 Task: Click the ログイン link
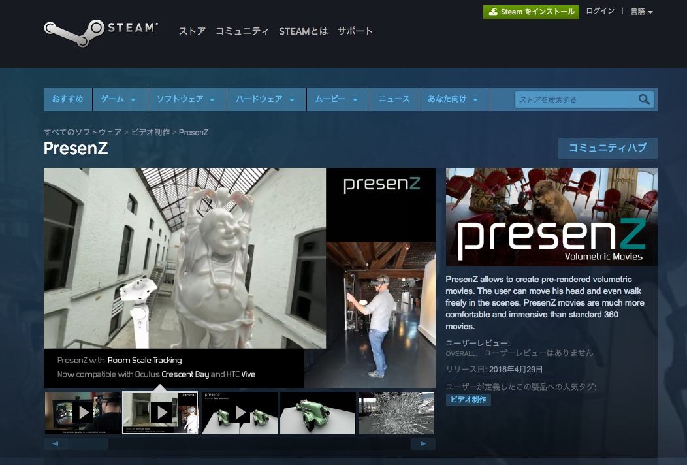pyautogui.click(x=599, y=11)
